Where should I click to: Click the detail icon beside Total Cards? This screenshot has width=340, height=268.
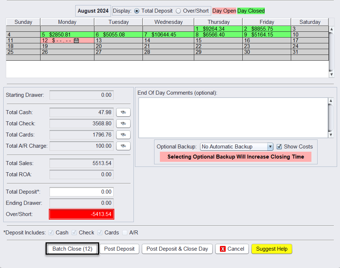[123, 135]
